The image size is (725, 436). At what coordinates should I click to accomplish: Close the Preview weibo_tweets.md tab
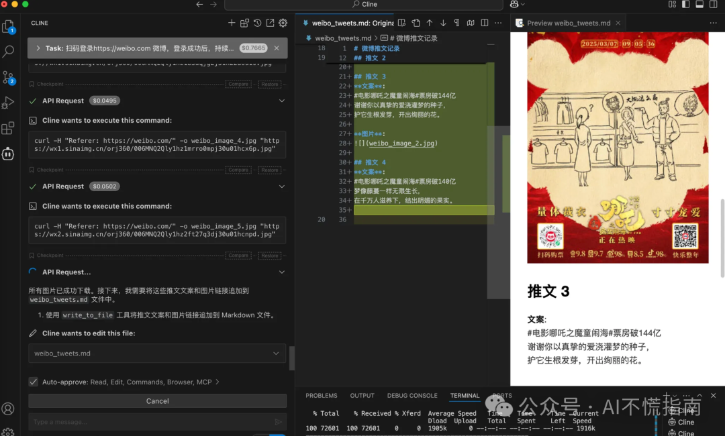(x=618, y=23)
